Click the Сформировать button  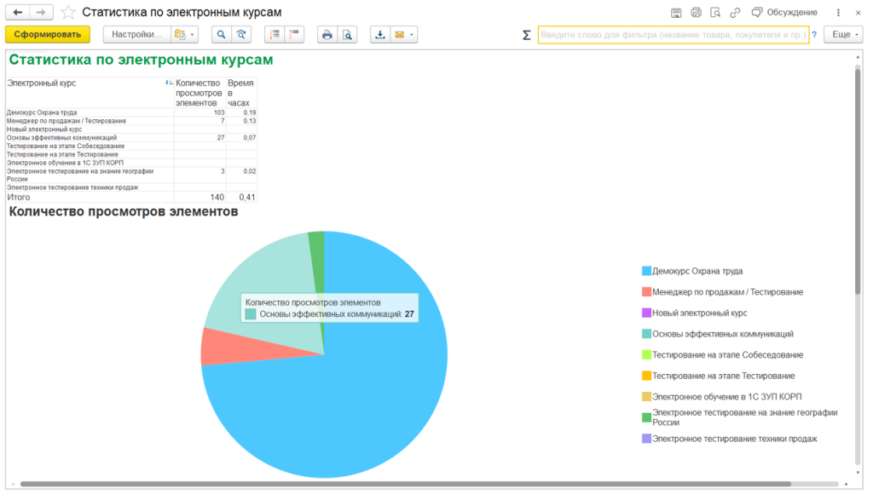click(48, 35)
